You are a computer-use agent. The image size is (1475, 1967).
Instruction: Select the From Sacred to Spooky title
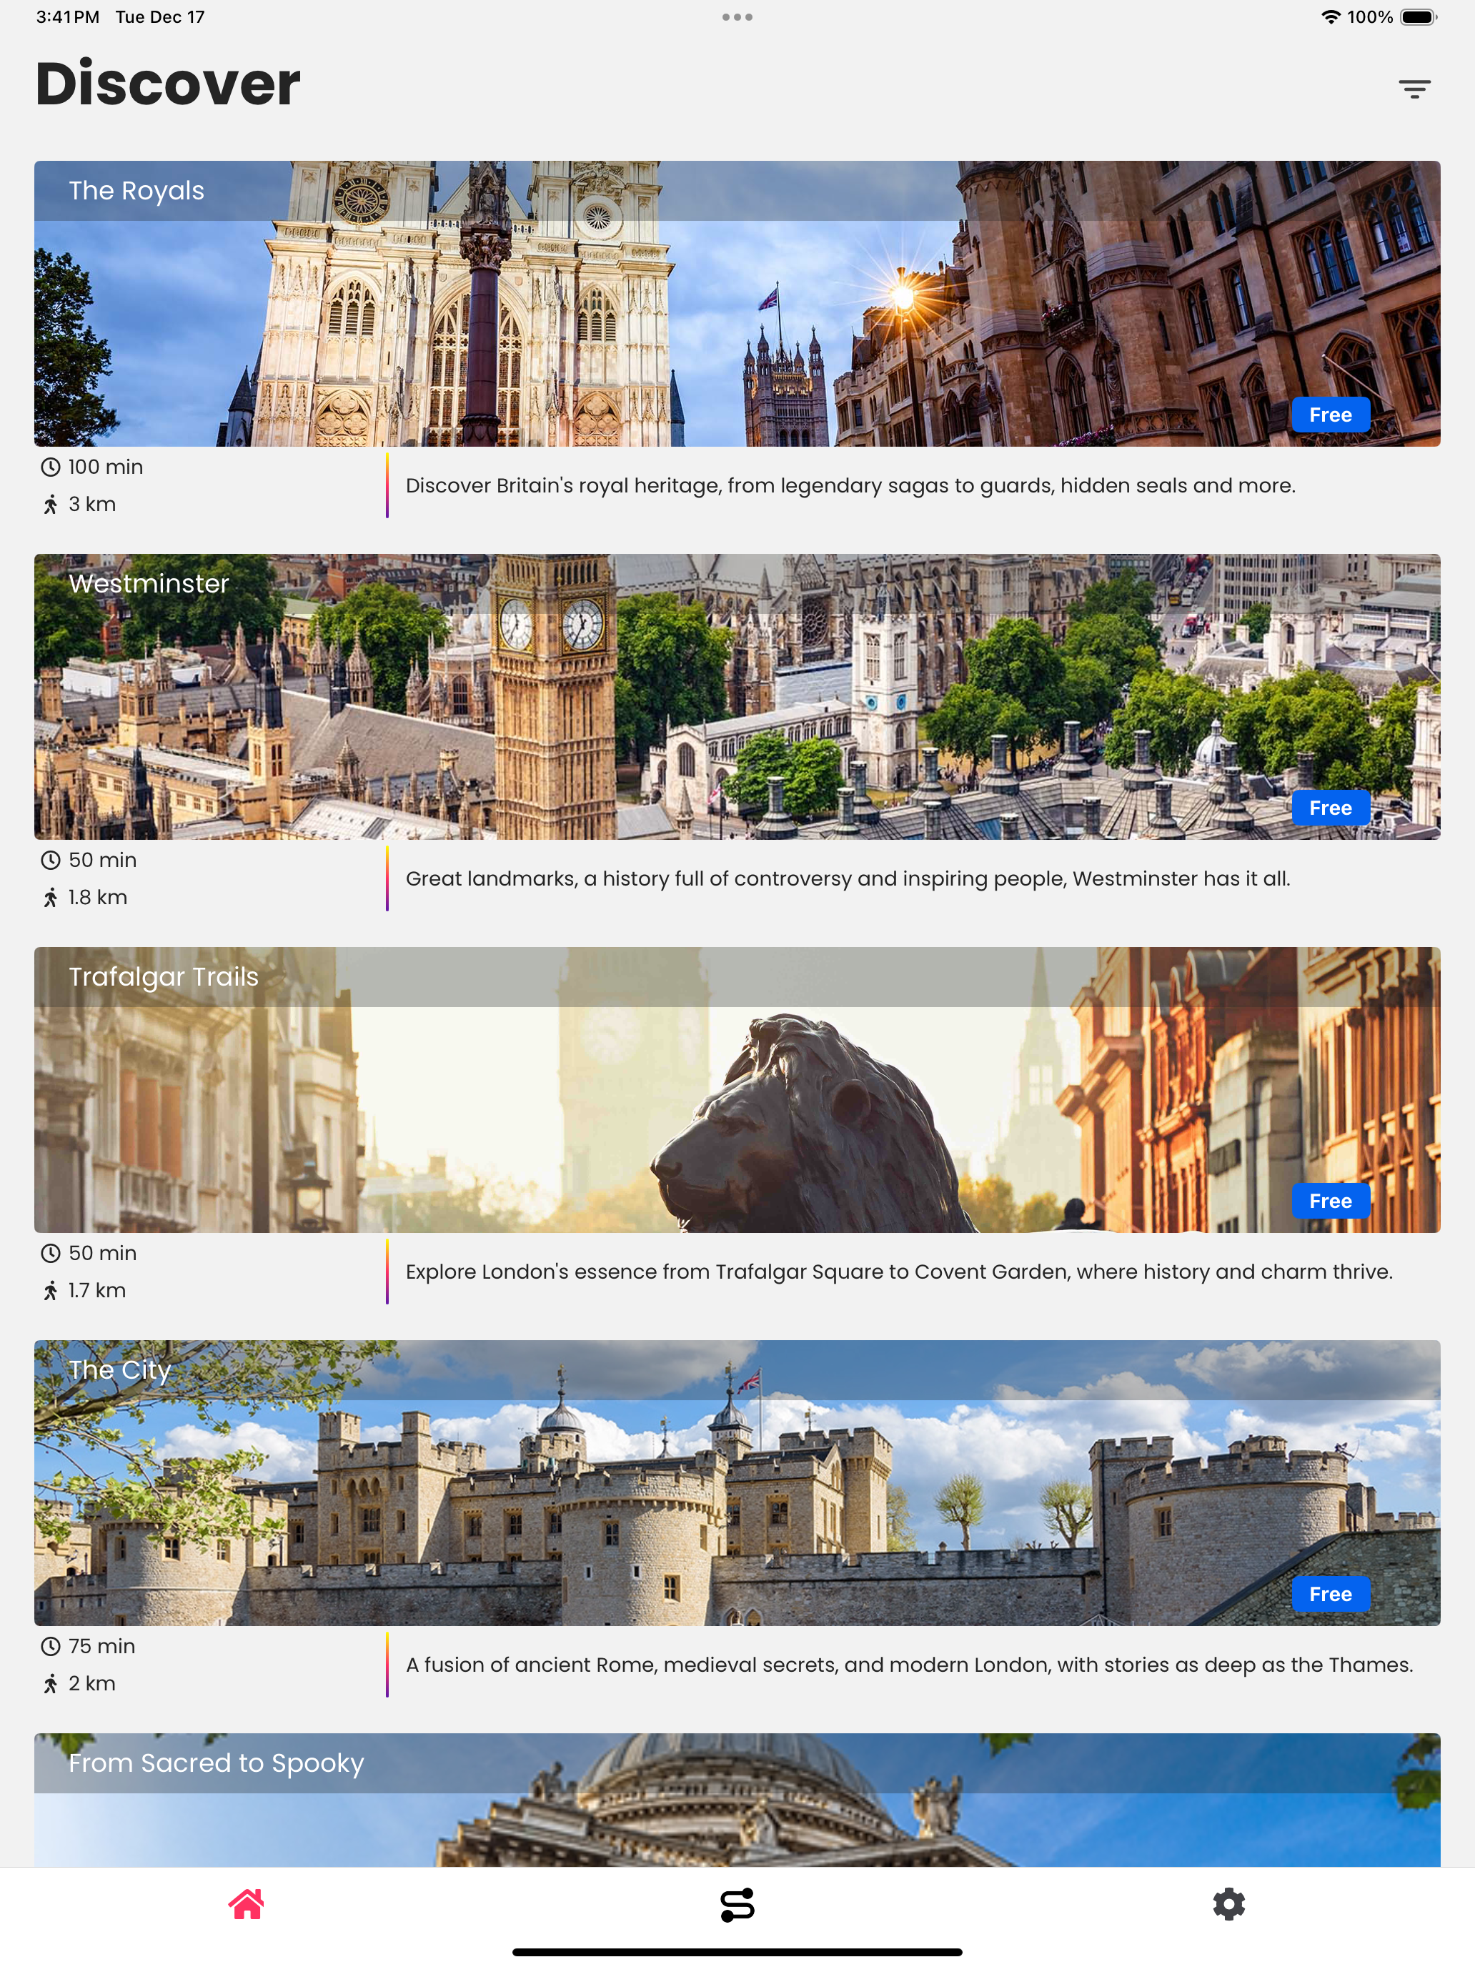click(216, 1763)
